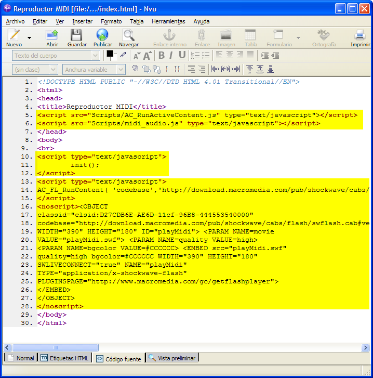Toggle underline text formatting
Image resolution: width=373 pixels, height=378 pixels.
click(182, 55)
